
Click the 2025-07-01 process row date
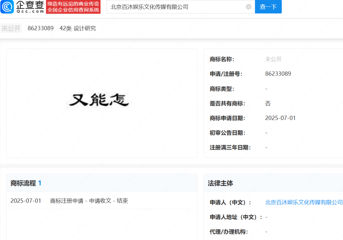tap(26, 201)
